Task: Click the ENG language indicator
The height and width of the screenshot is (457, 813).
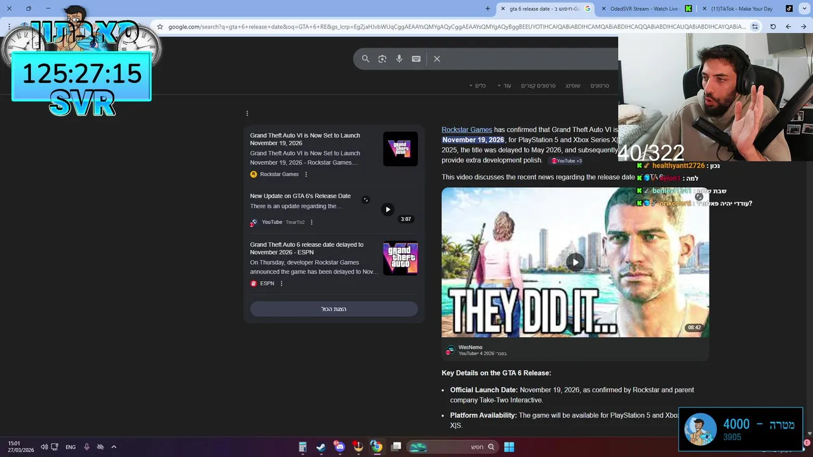Action: click(x=71, y=447)
